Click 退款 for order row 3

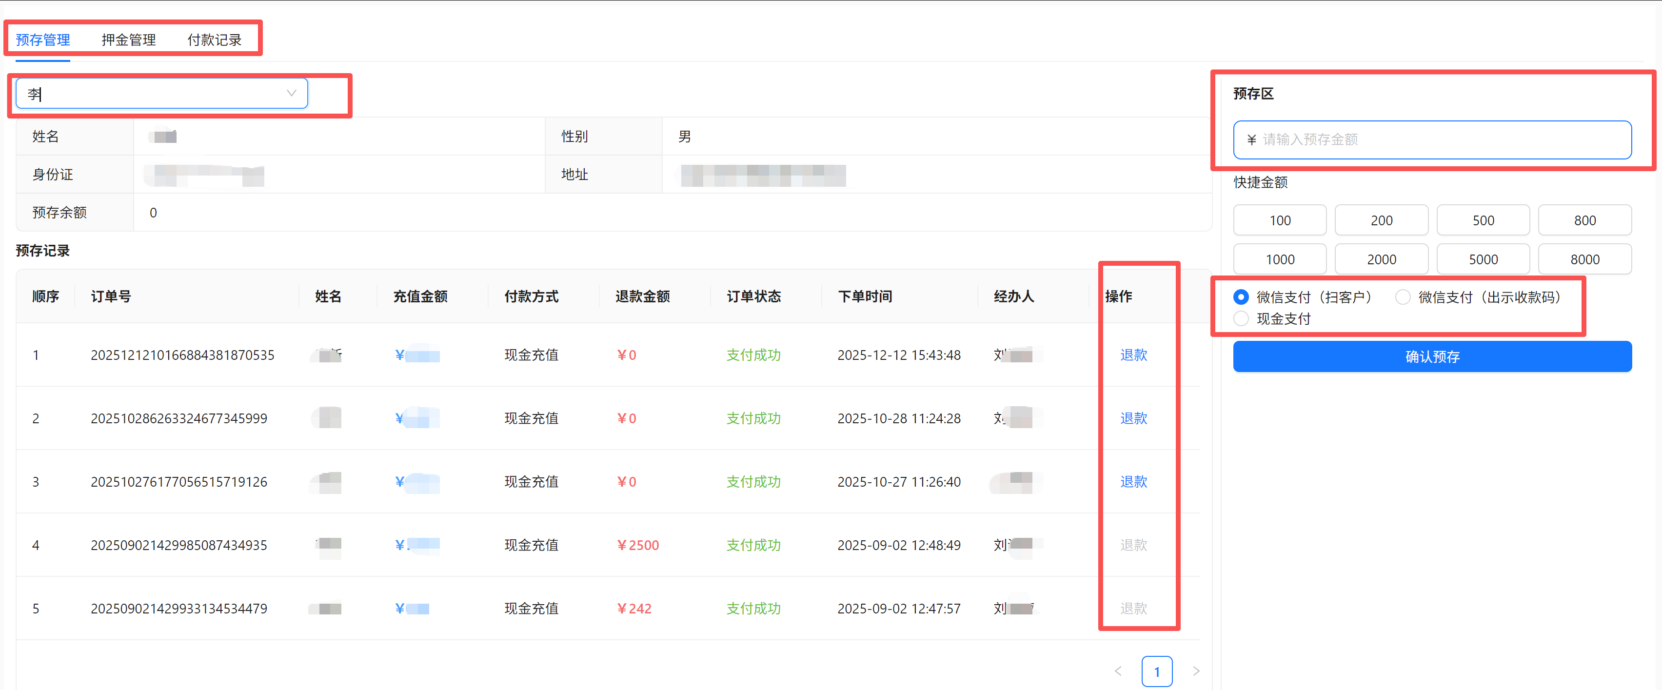(1133, 482)
